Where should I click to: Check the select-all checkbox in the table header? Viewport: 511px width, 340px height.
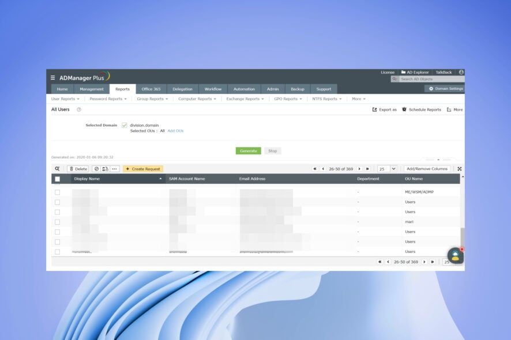(58, 179)
